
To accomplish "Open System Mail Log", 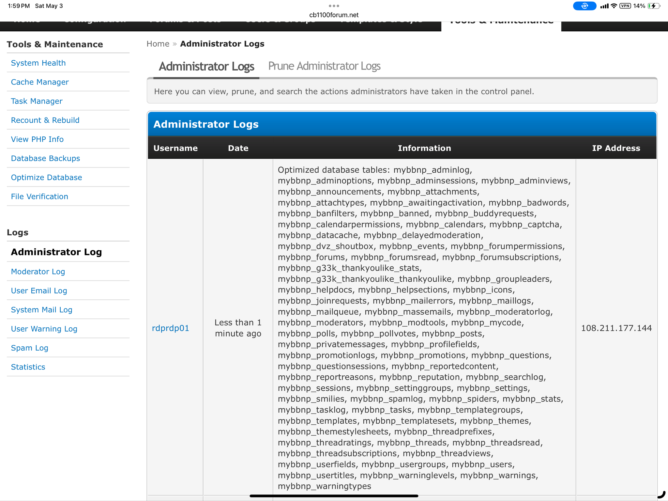I will 41,310.
